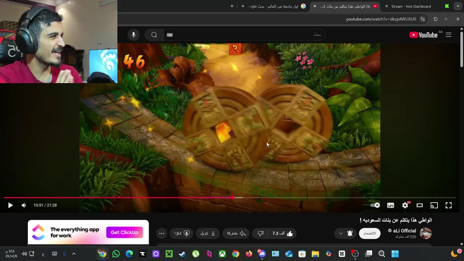This screenshot has width=464, height=261.
Task: Click the Get ClickUp ad button
Action: [x=124, y=232]
